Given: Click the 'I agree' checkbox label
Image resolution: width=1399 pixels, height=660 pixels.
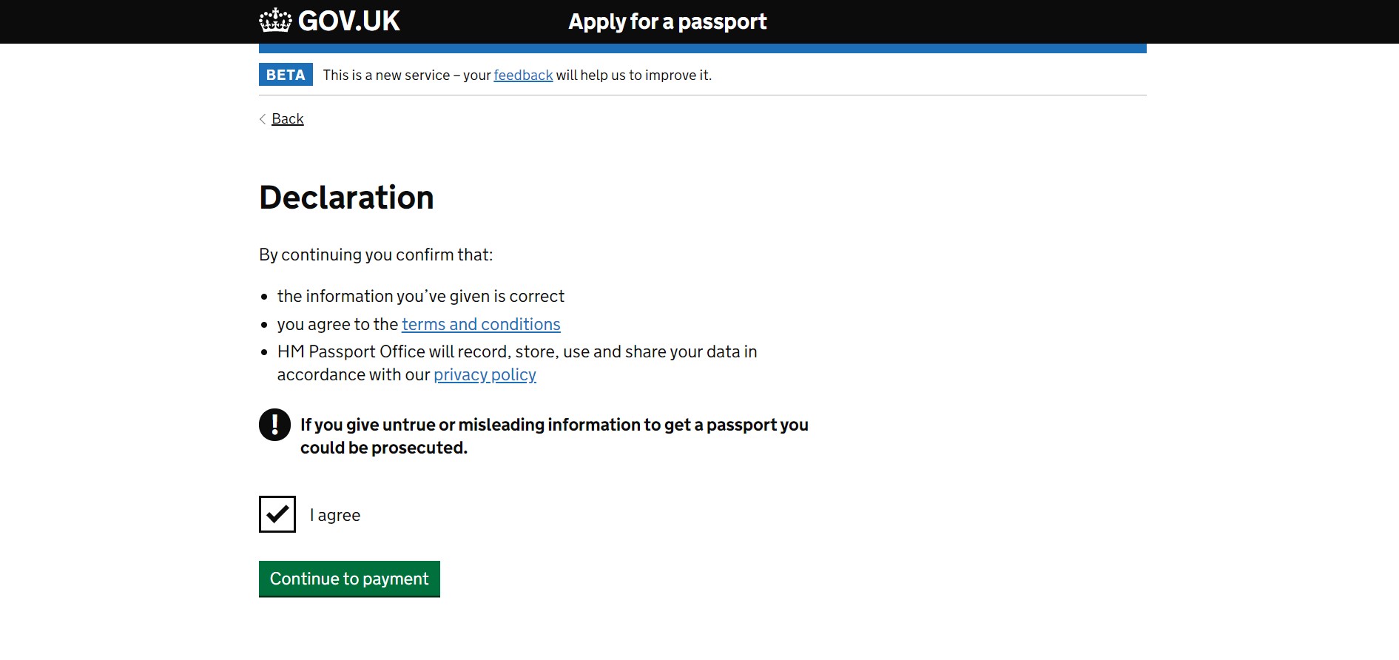Looking at the screenshot, I should (x=335, y=515).
